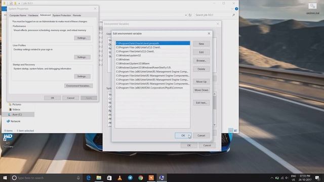The height and width of the screenshot is (182, 324).
Task: Select the Advanced tab in System Properties
Action: coord(45,15)
